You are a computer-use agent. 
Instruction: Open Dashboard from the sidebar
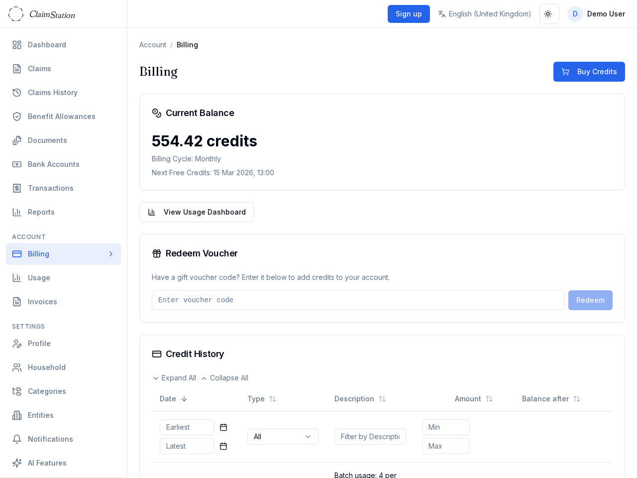[63, 45]
